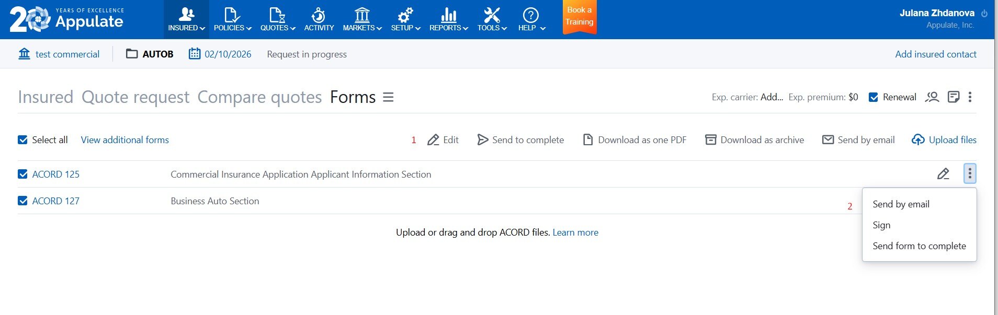Viewport: 998px width, 315px height.
Task: Click the Upload files button
Action: coord(944,140)
